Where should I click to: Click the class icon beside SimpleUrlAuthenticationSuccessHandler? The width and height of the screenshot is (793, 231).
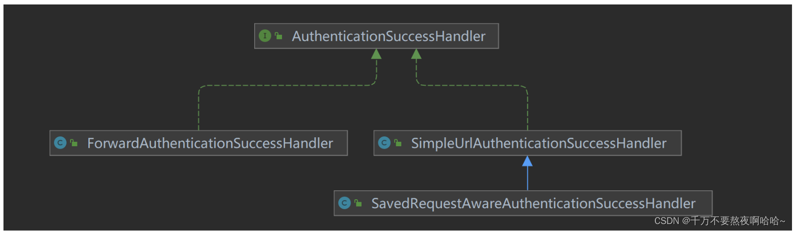pos(384,143)
